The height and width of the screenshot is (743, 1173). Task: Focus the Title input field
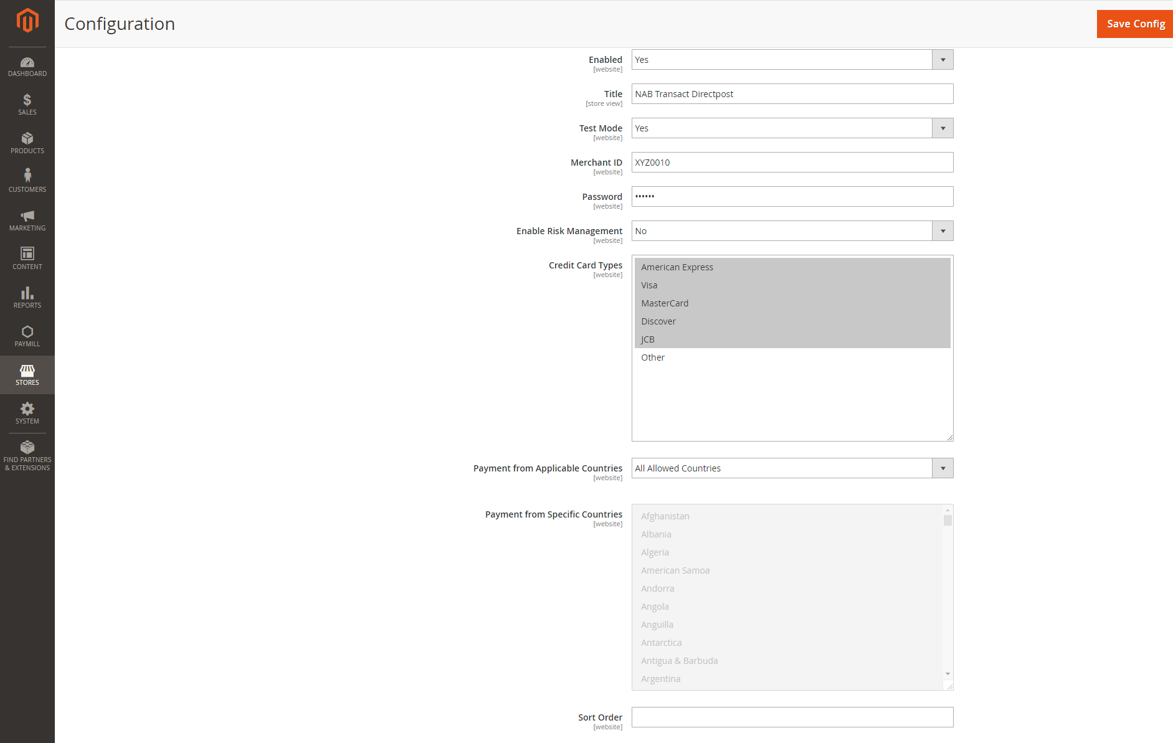tap(792, 94)
